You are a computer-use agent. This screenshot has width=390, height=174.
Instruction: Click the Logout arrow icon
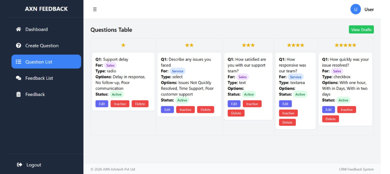click(19, 165)
